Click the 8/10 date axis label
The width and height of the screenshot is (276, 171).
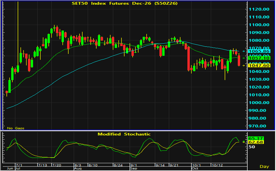pyautogui.click(x=93, y=165)
